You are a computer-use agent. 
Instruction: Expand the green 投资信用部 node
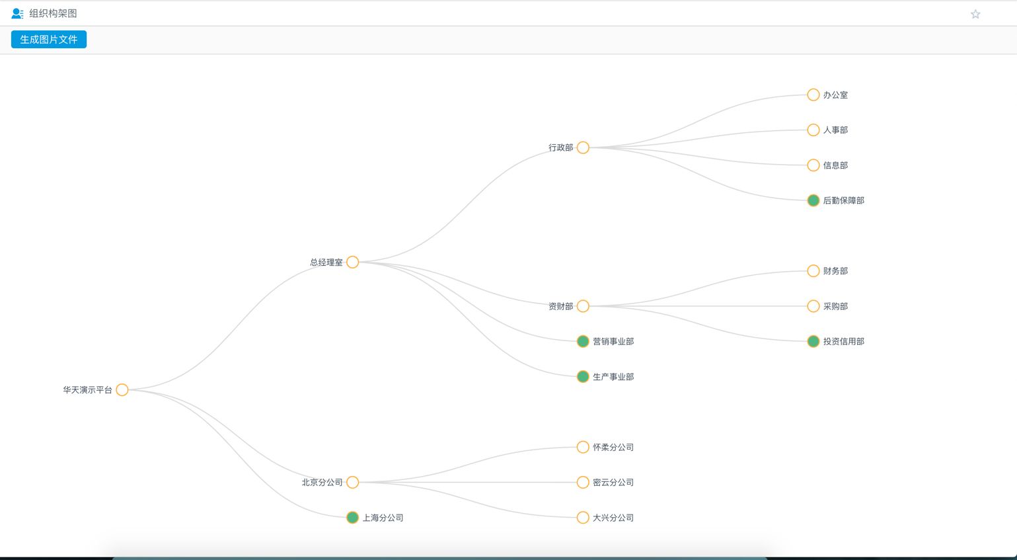[813, 342]
